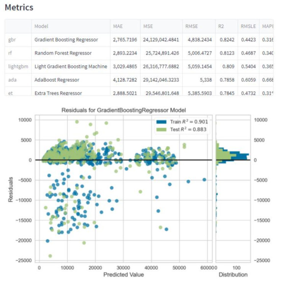Click MAE value 2,765.7196
The image size is (282, 281).
click(125, 40)
